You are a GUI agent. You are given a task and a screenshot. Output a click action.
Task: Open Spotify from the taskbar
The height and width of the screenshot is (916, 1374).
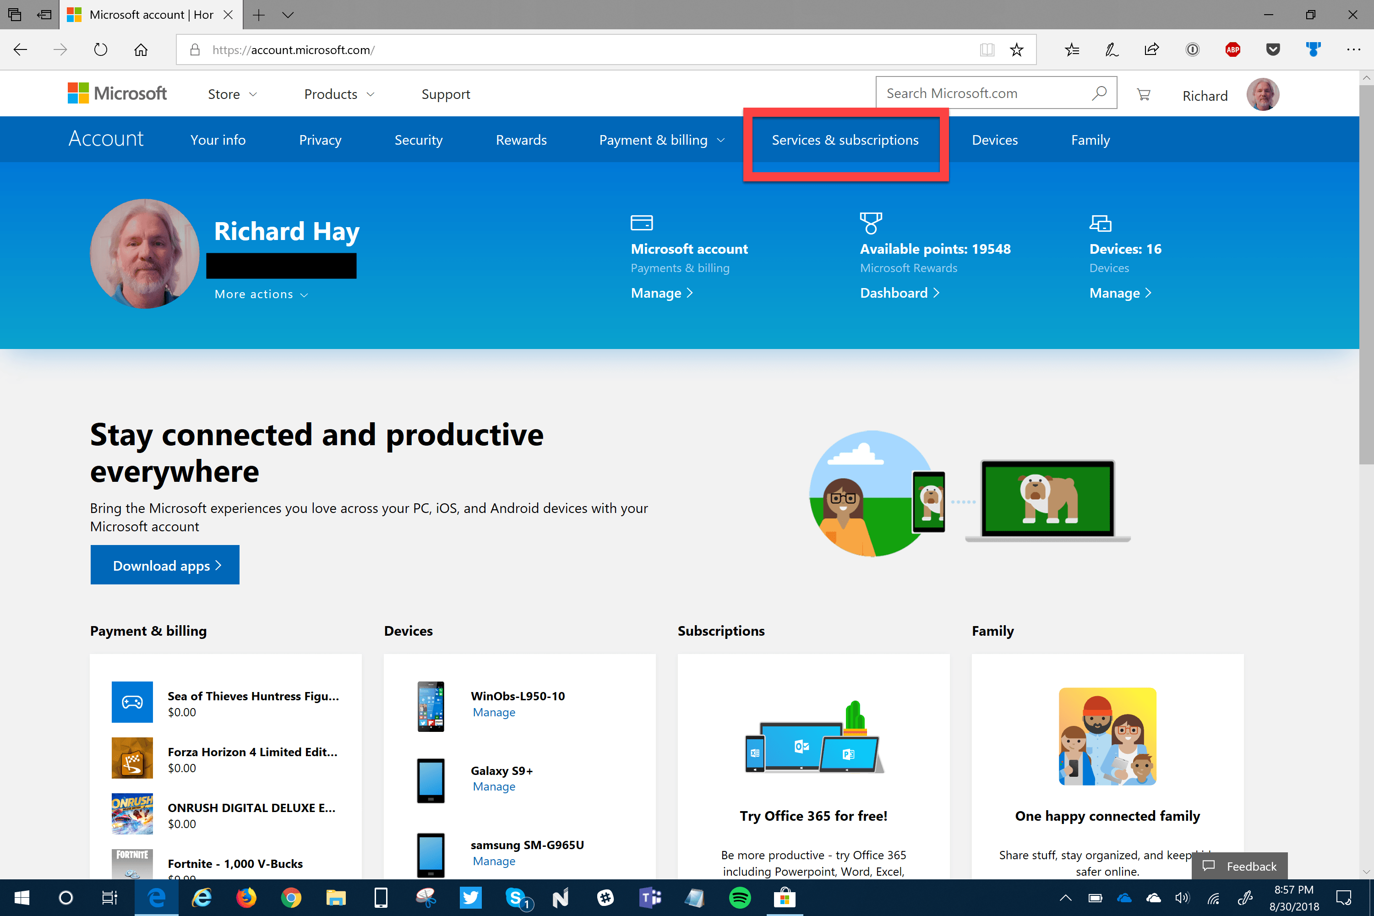(x=740, y=898)
